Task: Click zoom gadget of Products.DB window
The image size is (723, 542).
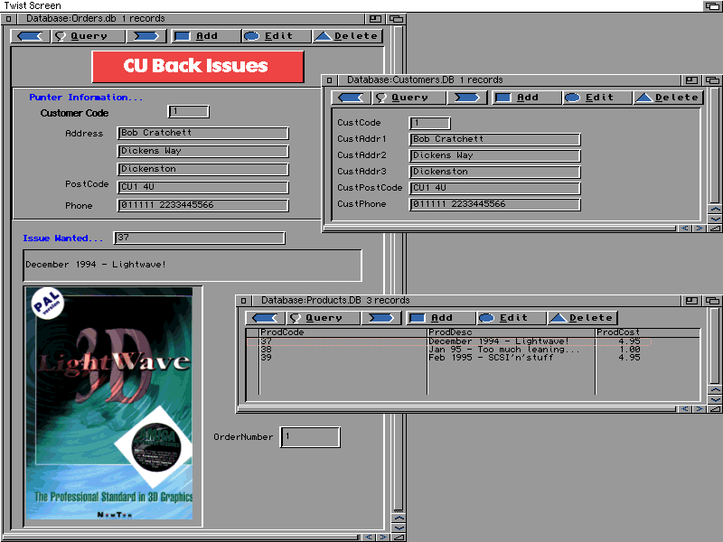Action: coord(691,301)
